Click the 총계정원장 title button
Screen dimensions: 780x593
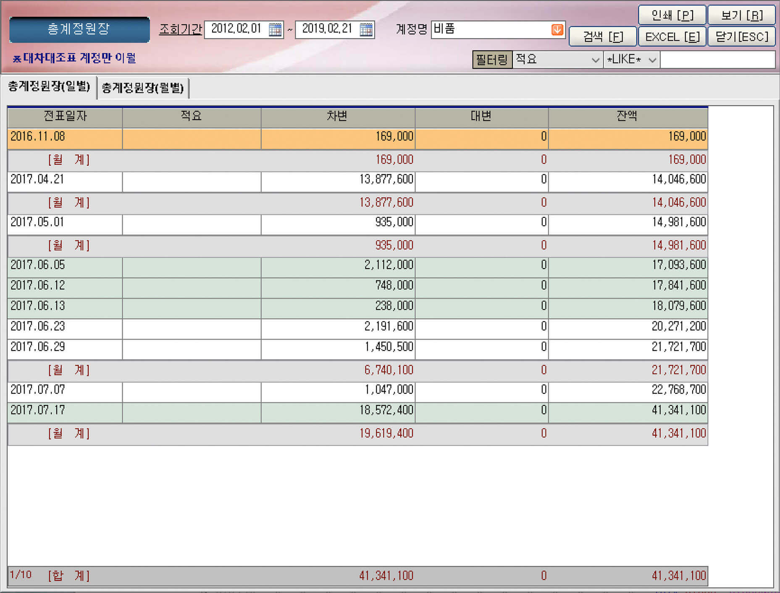click(x=79, y=29)
